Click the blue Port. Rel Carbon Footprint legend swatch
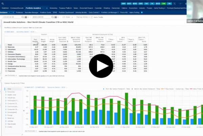The image size is (203, 136). point(104,89)
